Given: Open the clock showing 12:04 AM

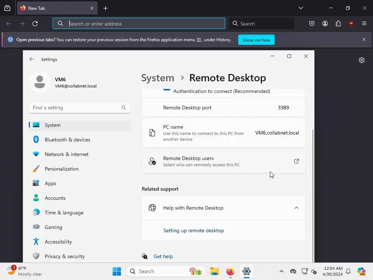Looking at the screenshot, I should (333, 271).
